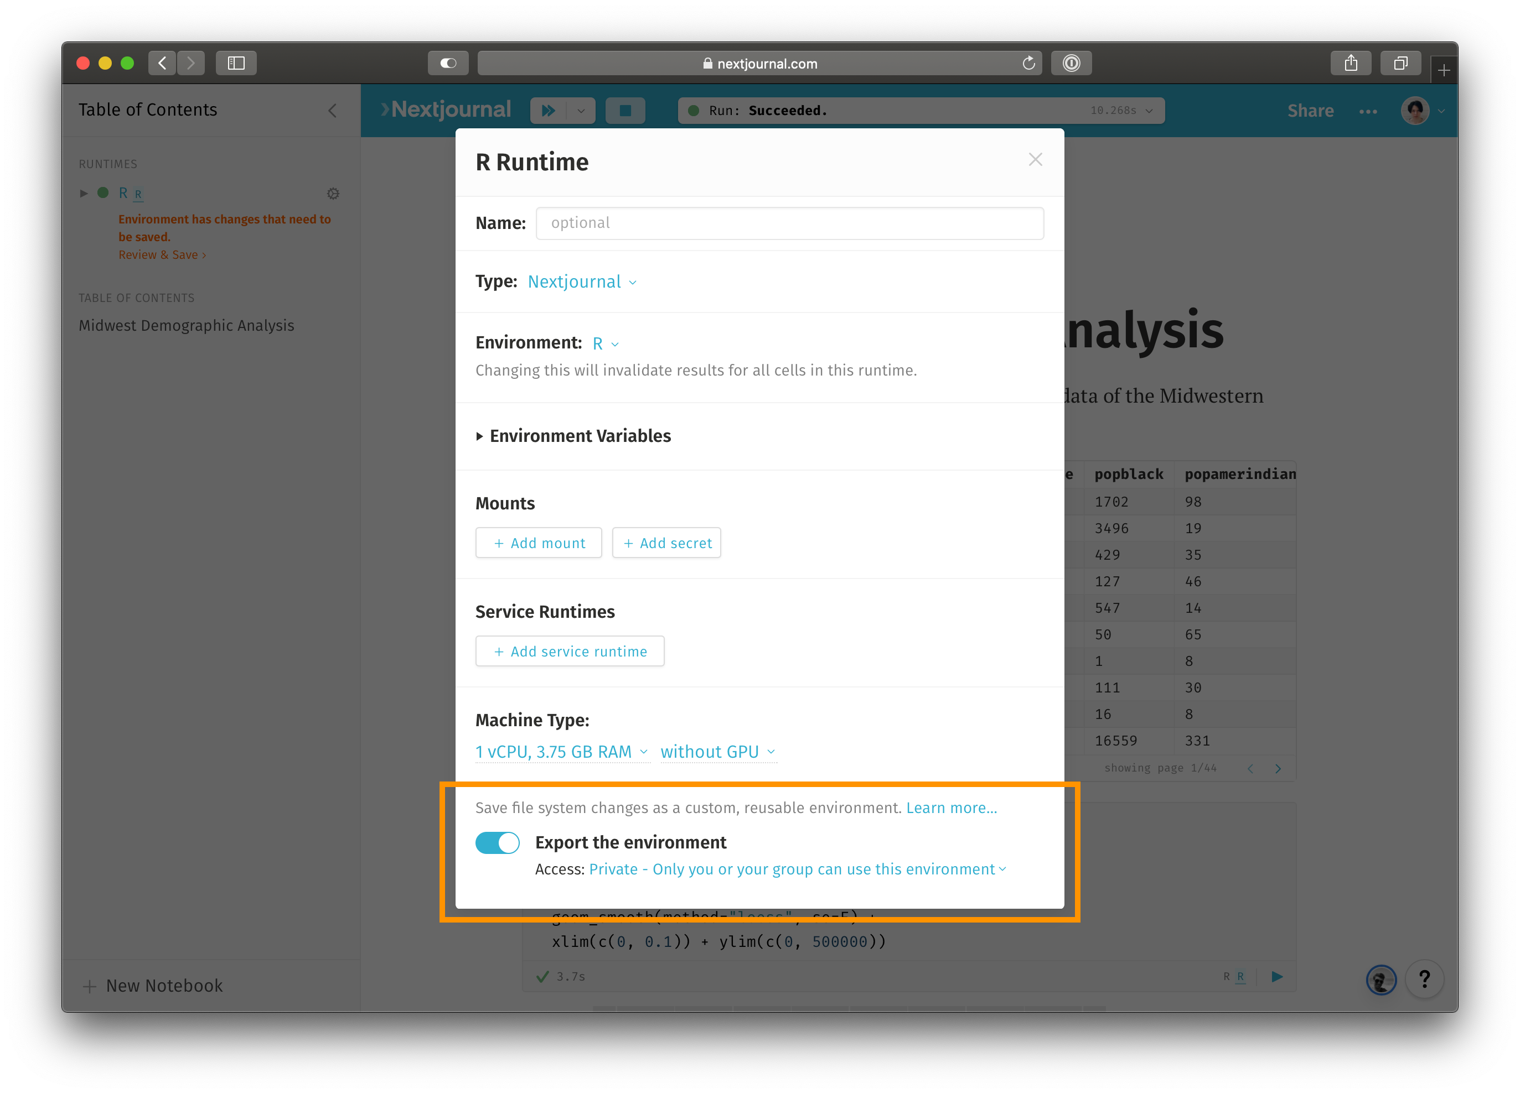The image size is (1520, 1094).
Task: Click the nextjournal.com address bar
Action: [759, 63]
